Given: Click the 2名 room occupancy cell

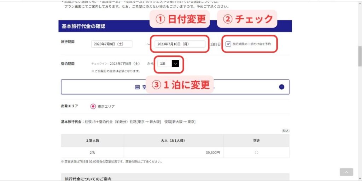Looking at the screenshot, I should point(92,153).
